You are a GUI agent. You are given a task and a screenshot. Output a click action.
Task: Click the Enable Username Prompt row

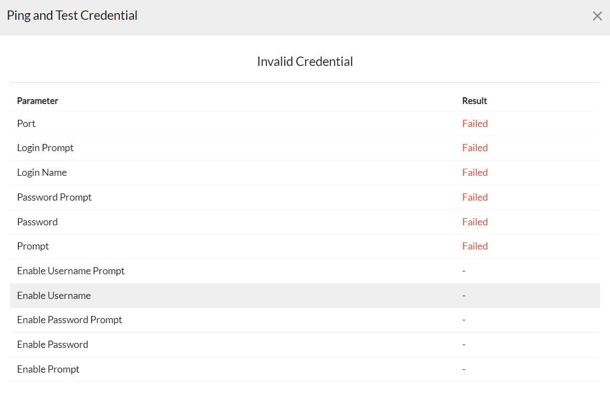(x=71, y=271)
